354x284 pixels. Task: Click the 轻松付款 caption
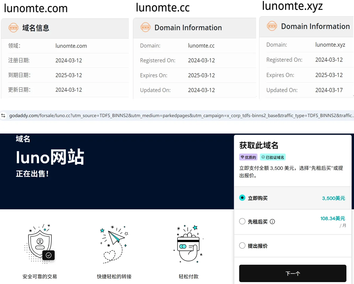189,276
